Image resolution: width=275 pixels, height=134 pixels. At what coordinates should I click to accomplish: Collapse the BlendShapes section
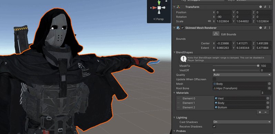tap(174, 52)
